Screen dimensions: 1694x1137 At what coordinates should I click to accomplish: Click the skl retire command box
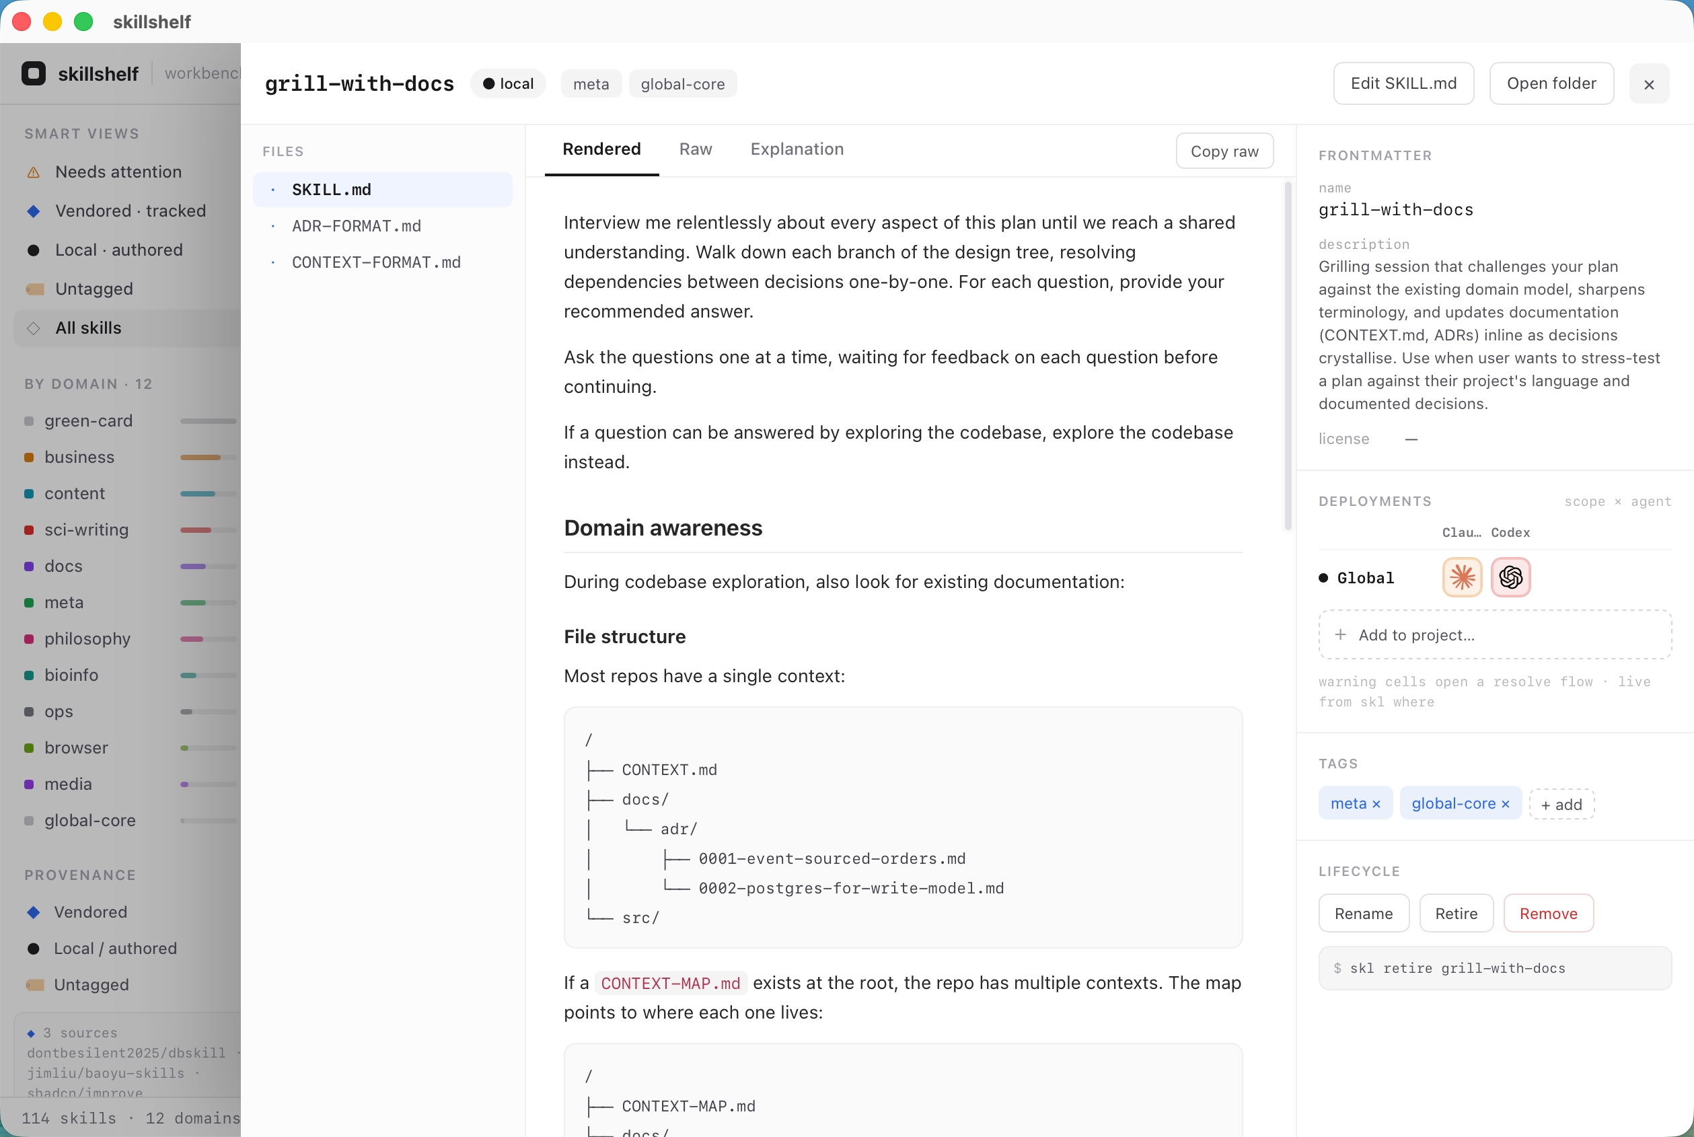coord(1495,969)
